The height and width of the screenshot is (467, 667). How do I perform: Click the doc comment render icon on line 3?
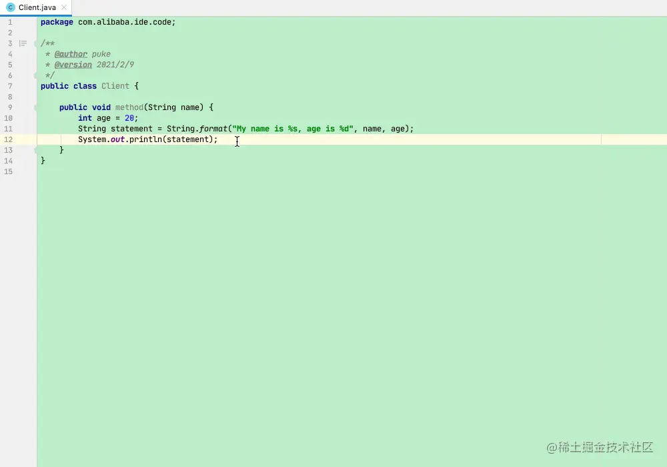pos(23,43)
